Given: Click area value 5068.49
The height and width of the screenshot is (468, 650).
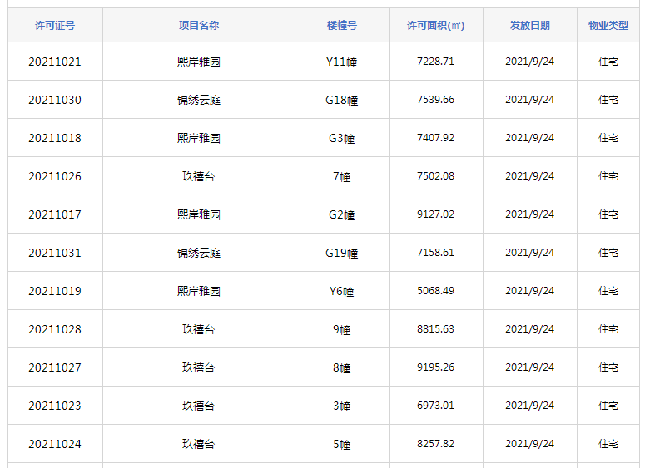Looking at the screenshot, I should tap(435, 290).
